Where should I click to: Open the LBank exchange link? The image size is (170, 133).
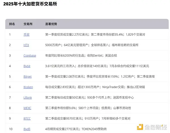click(x=28, y=97)
